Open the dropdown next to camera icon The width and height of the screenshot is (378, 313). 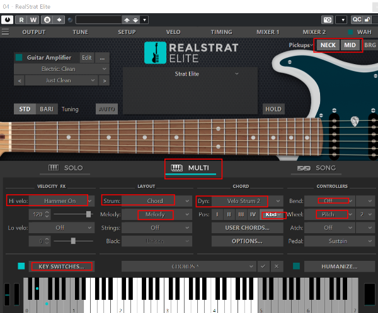pyautogui.click(x=341, y=19)
